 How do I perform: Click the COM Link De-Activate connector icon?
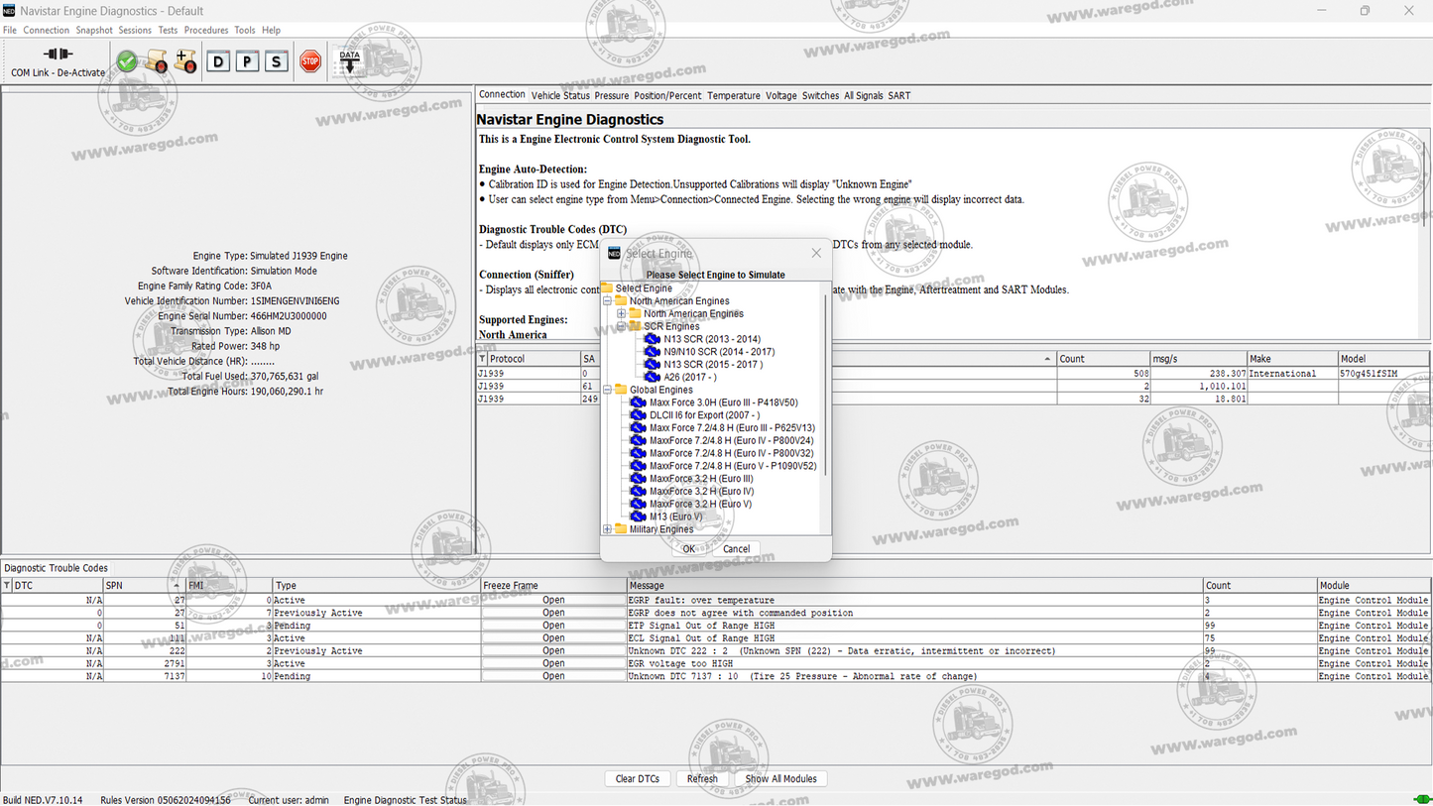[x=58, y=55]
